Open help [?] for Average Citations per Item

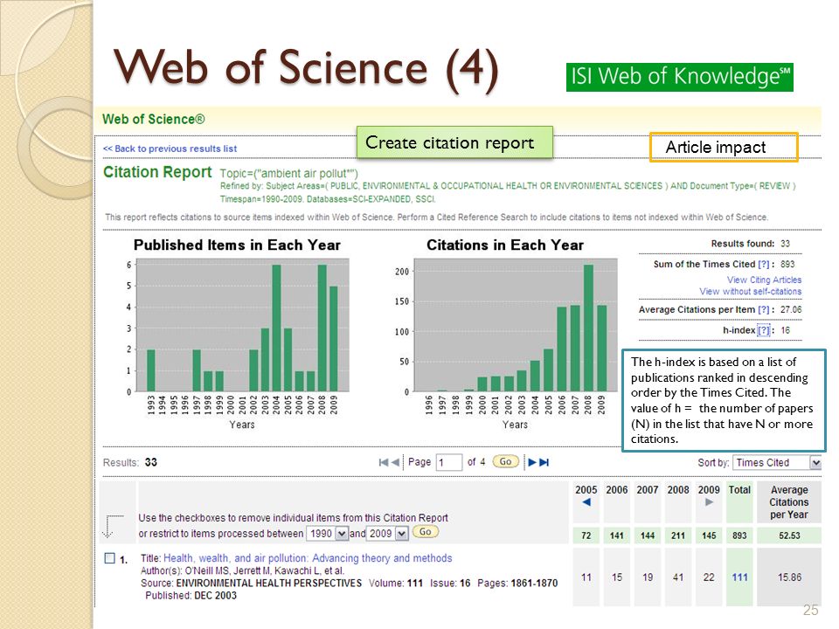click(764, 309)
